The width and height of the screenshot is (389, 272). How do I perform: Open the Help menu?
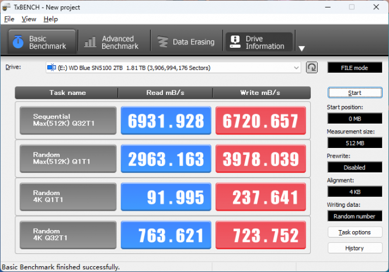[x=51, y=19]
